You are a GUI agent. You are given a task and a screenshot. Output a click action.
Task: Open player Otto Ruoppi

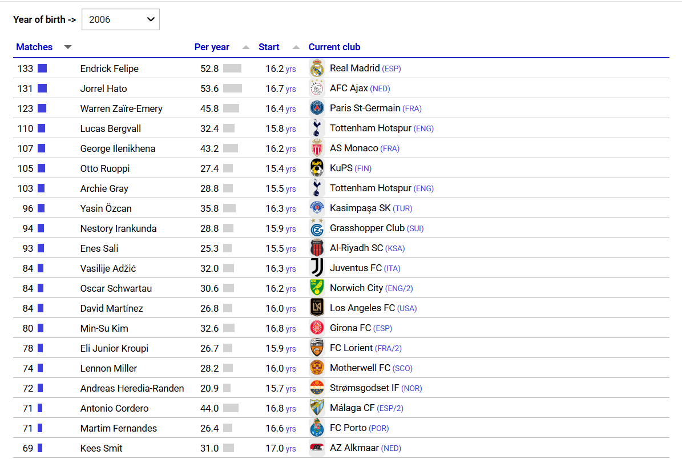[105, 169]
